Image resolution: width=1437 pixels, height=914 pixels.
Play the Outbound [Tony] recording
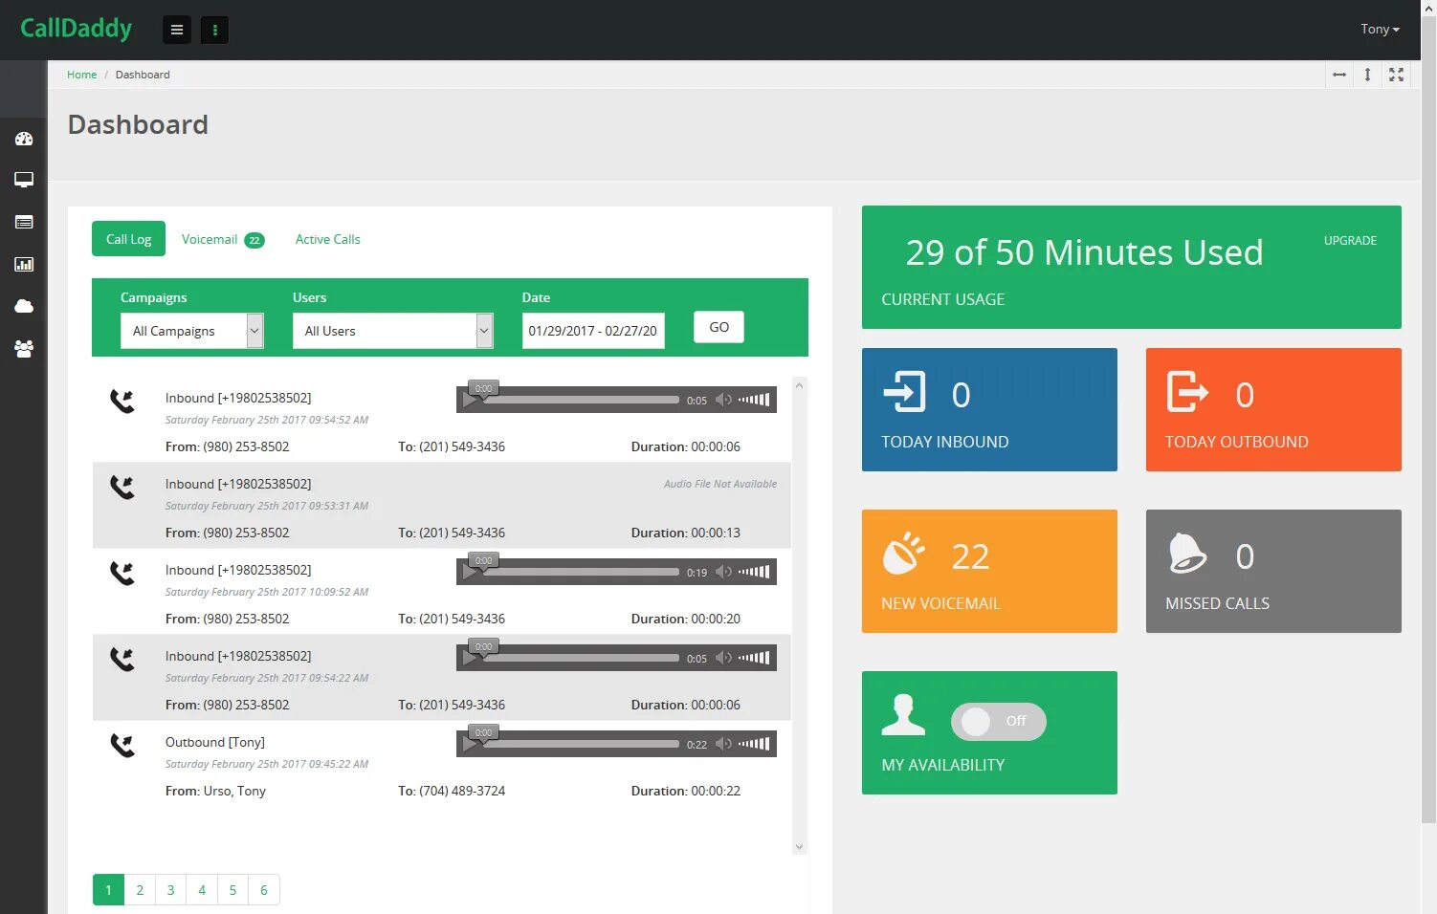tap(470, 745)
